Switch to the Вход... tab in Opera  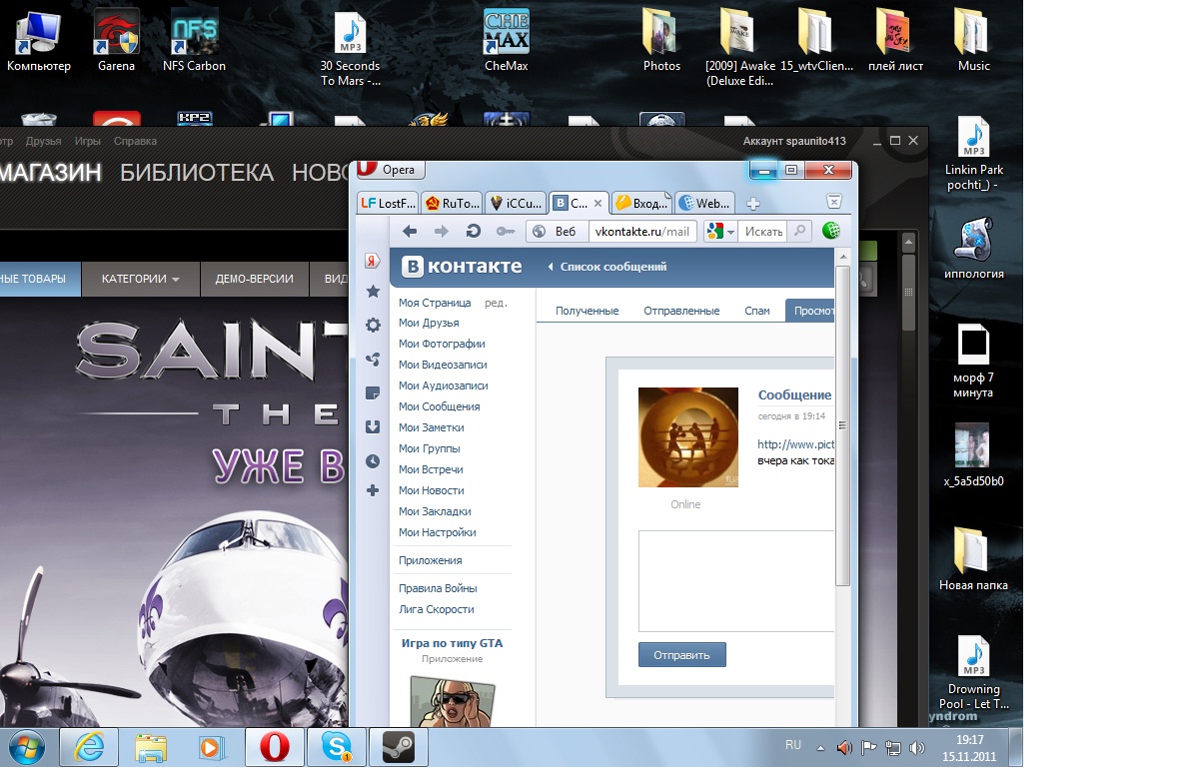(x=641, y=203)
